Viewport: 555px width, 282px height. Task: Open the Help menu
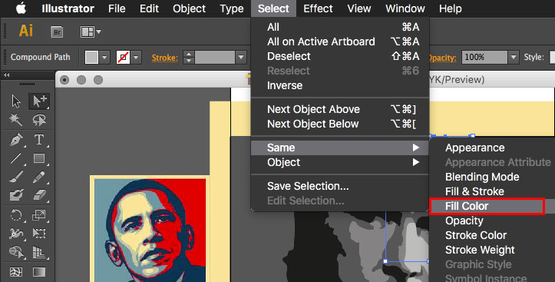tap(451, 8)
